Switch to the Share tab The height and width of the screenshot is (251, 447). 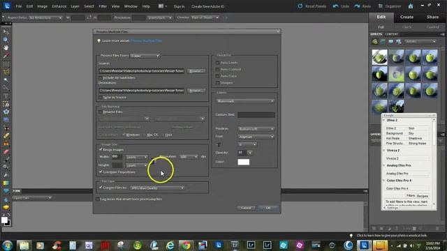pyautogui.click(x=432, y=17)
